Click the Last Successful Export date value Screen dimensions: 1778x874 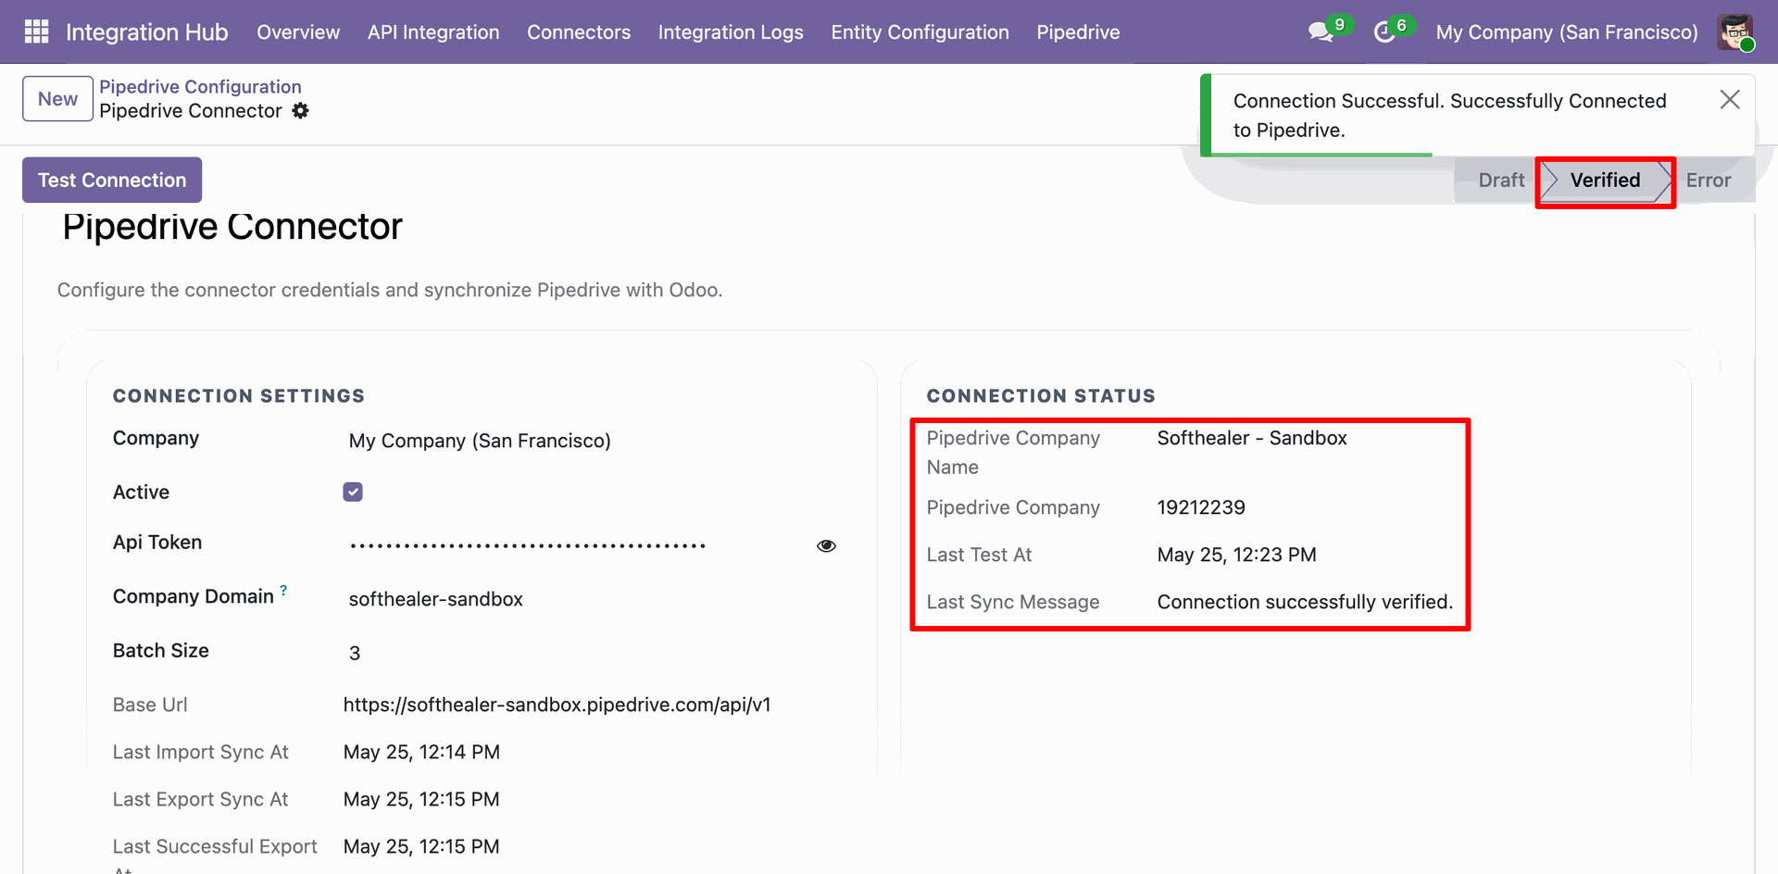tap(421, 846)
